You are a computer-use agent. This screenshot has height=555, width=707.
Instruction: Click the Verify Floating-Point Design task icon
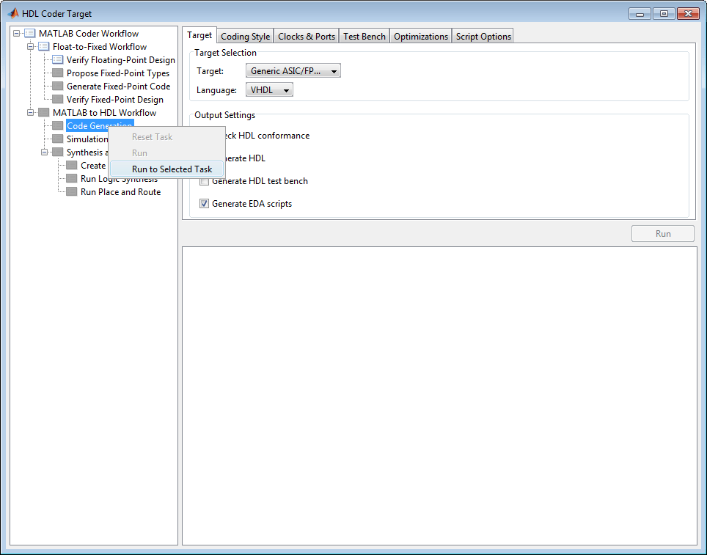point(58,59)
